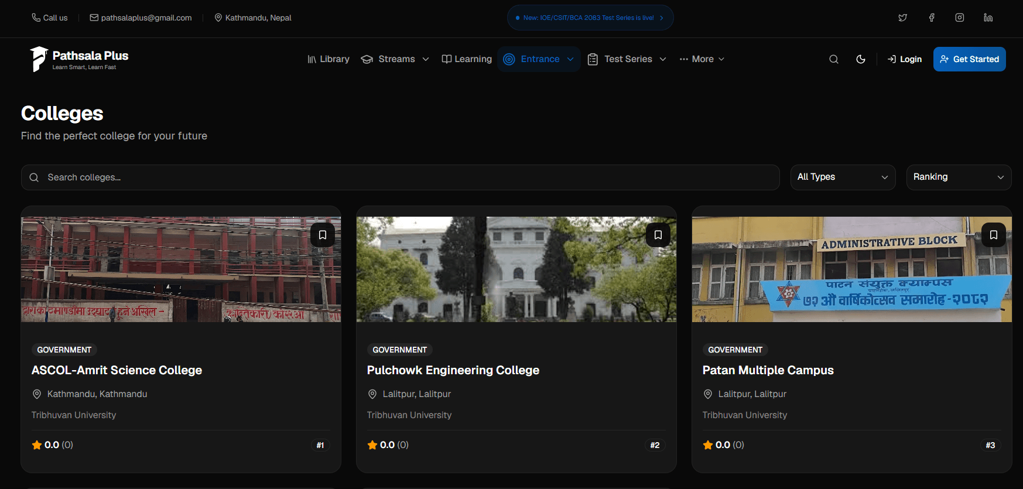Image resolution: width=1023 pixels, height=489 pixels.
Task: Open Patan Multiple Campus title
Action: [x=768, y=370]
